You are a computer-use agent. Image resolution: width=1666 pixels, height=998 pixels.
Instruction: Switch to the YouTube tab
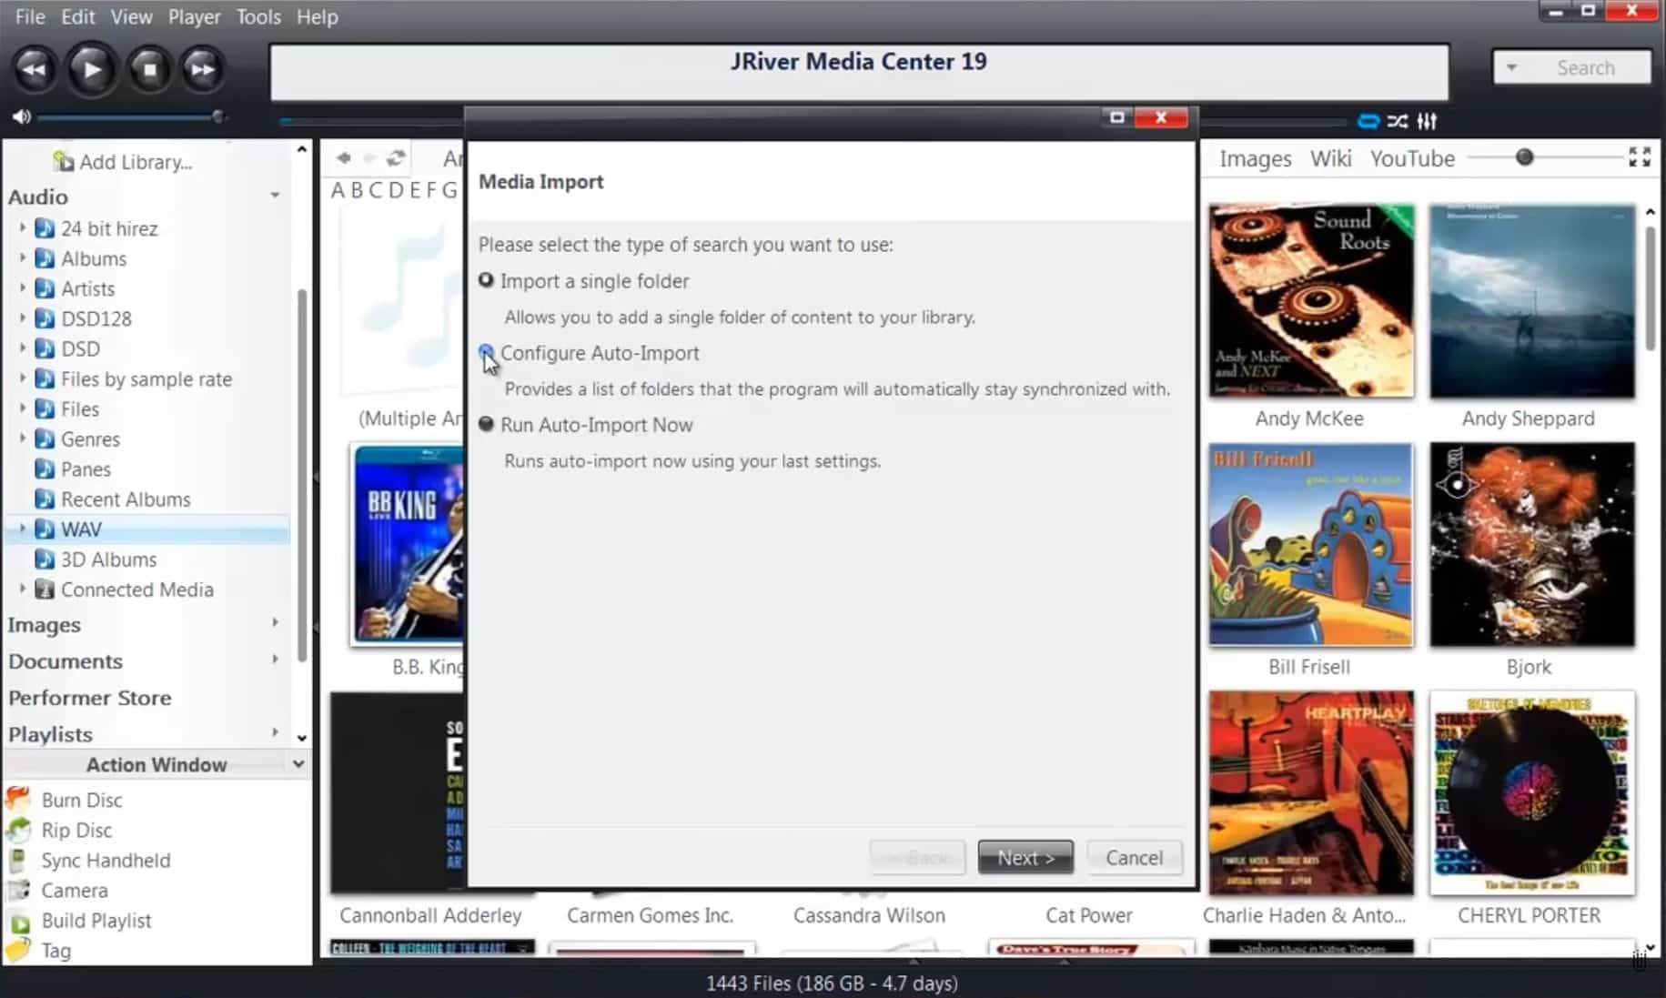1411,158
